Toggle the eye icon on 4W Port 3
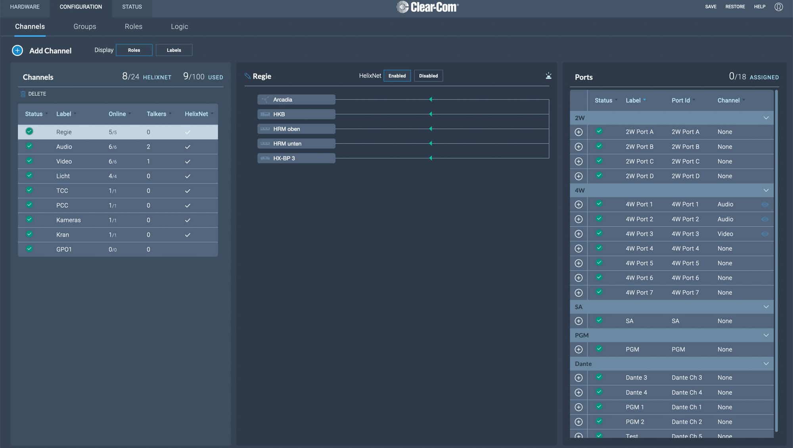Image resolution: width=793 pixels, height=448 pixels. [x=765, y=234]
